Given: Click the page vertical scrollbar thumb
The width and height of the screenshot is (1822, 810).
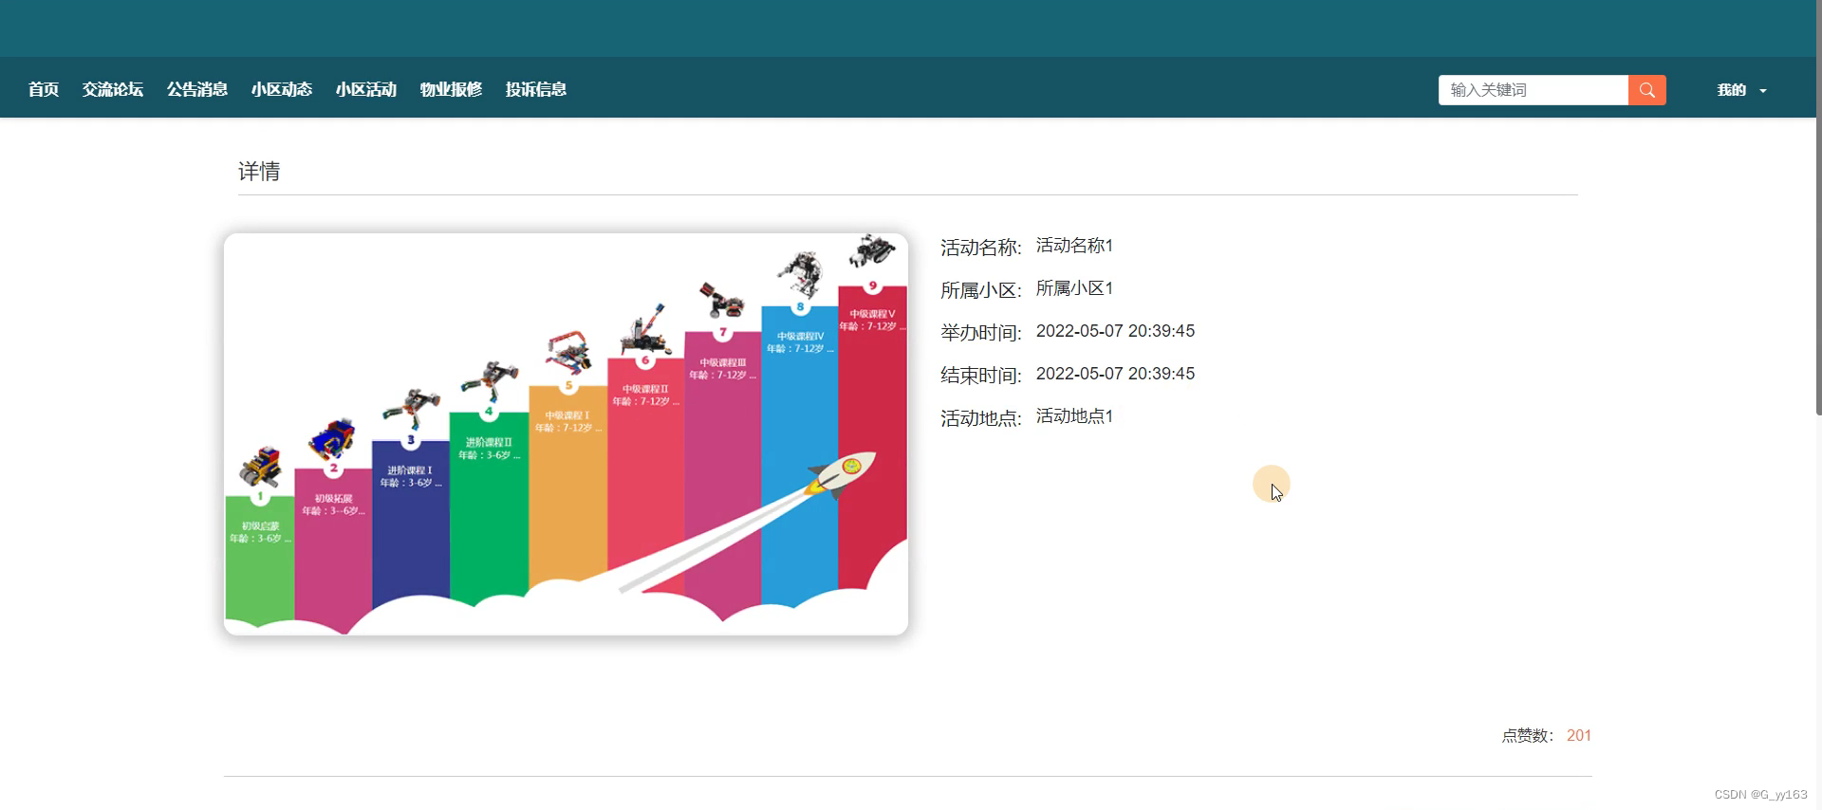Looking at the screenshot, I should click(1818, 209).
